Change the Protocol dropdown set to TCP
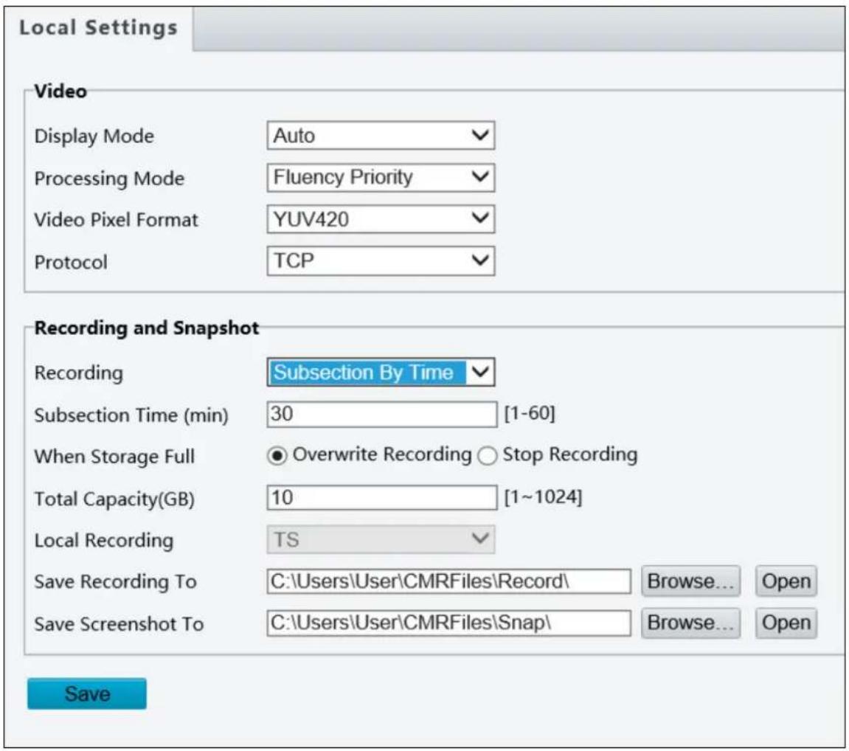Viewport: 849px width, 751px height. [x=381, y=261]
